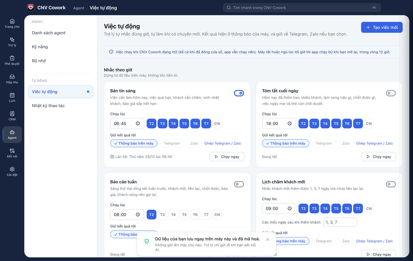Enable the Báo cáo tuần toggle

click(x=239, y=184)
